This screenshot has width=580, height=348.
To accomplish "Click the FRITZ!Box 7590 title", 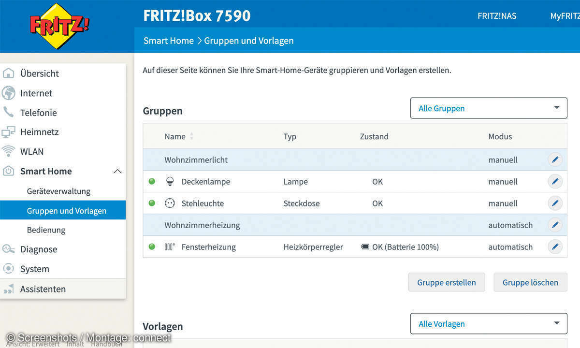I will coord(197,15).
